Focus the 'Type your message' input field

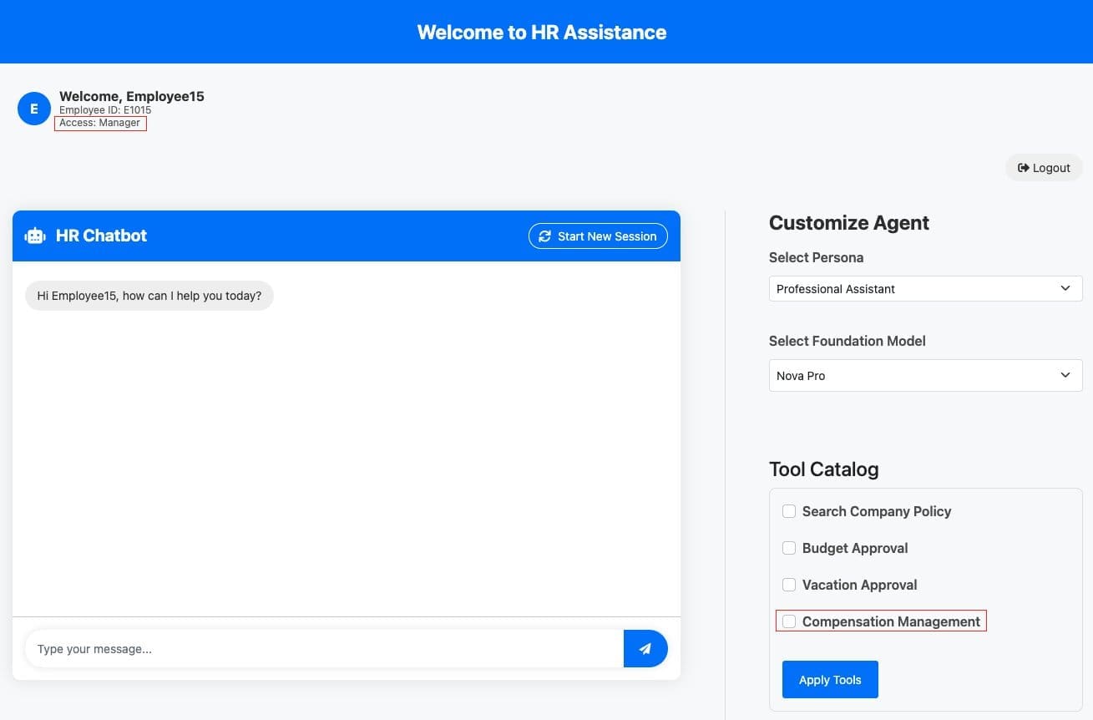pyautogui.click(x=324, y=649)
